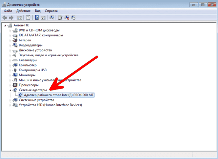
Task: Click the Процессоры chip icon
Action: click(x=15, y=85)
